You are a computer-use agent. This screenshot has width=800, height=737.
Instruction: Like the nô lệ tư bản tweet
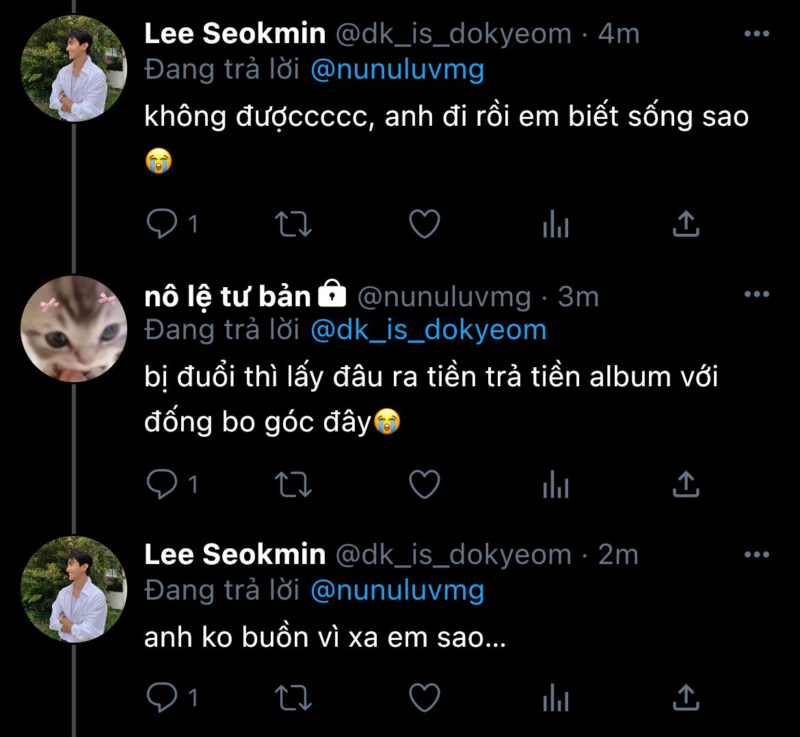click(x=424, y=485)
